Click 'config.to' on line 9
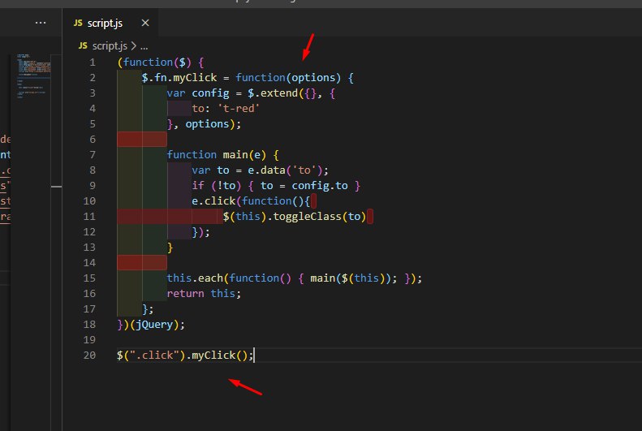 tap(320, 186)
